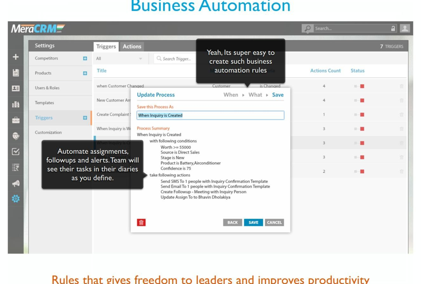Toggle status of the last trigger row
The height and width of the screenshot is (284, 421).
362,171
